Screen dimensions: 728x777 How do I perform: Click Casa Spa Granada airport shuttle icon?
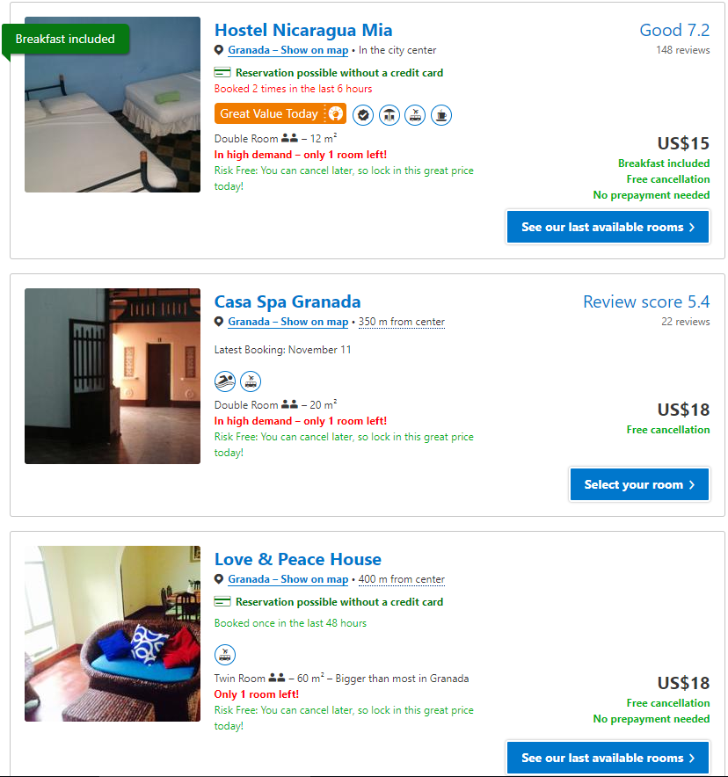coord(251,381)
